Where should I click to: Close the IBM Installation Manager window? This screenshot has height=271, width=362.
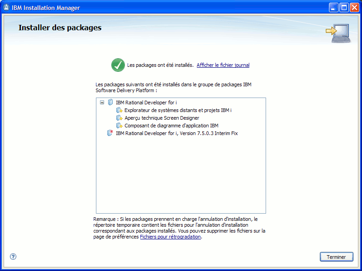point(354,8)
